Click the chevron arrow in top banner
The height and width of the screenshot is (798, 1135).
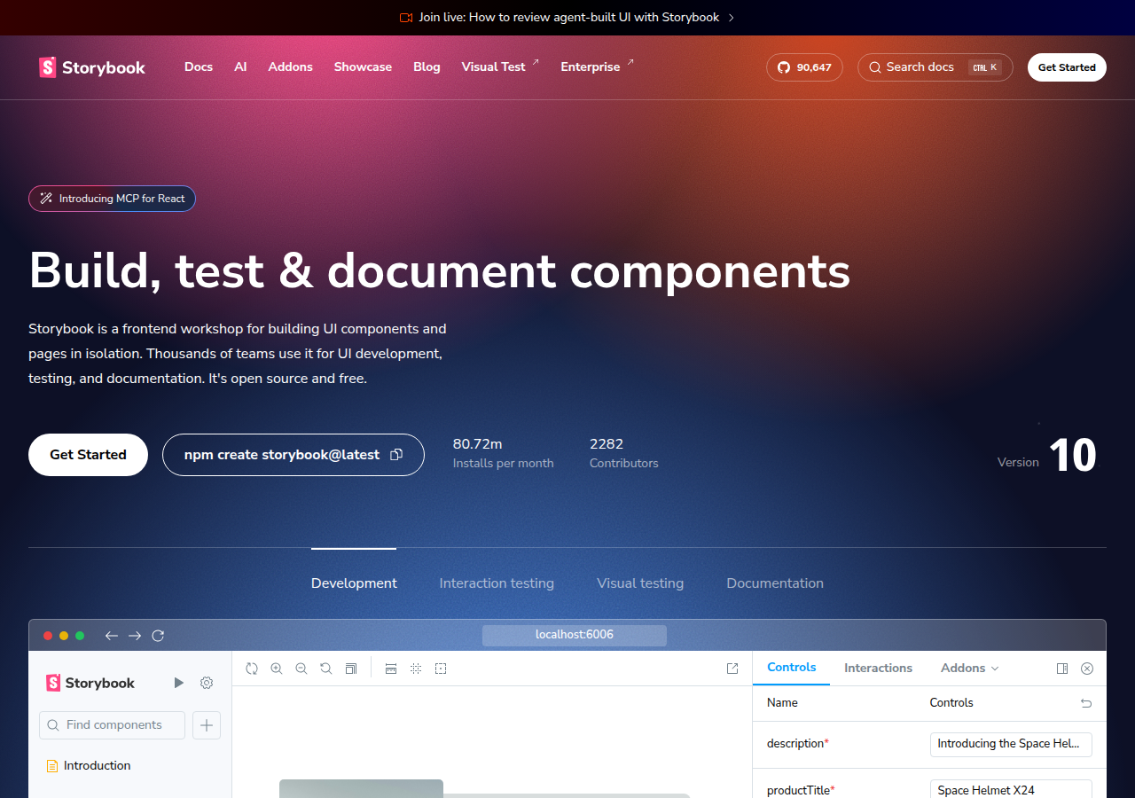(731, 18)
